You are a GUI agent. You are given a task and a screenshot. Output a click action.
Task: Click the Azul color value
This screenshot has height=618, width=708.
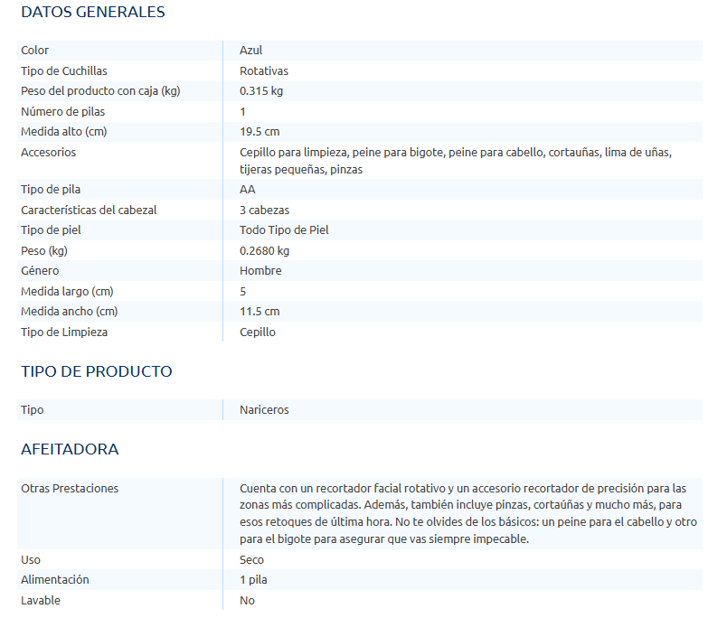point(251,51)
